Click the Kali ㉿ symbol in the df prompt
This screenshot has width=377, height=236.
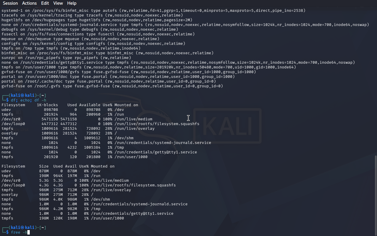pos(23,95)
